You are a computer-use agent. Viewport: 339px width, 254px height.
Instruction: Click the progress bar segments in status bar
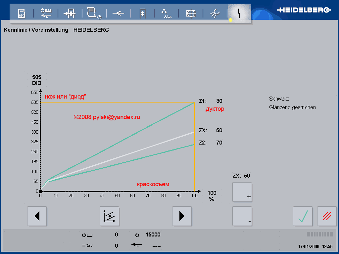320,234
